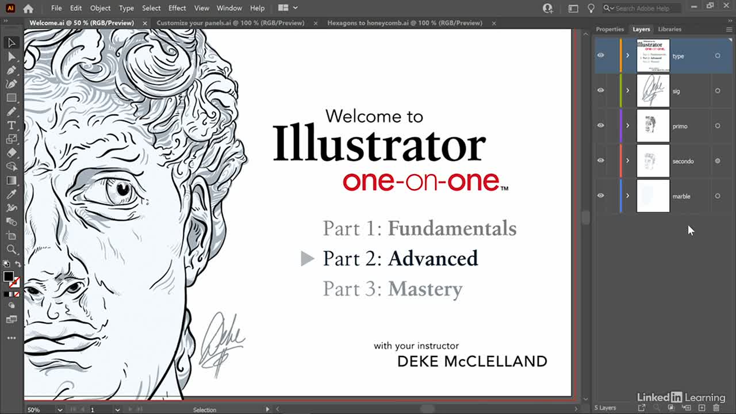This screenshot has width=736, height=414.
Task: Open the Window menu
Action: (x=229, y=8)
